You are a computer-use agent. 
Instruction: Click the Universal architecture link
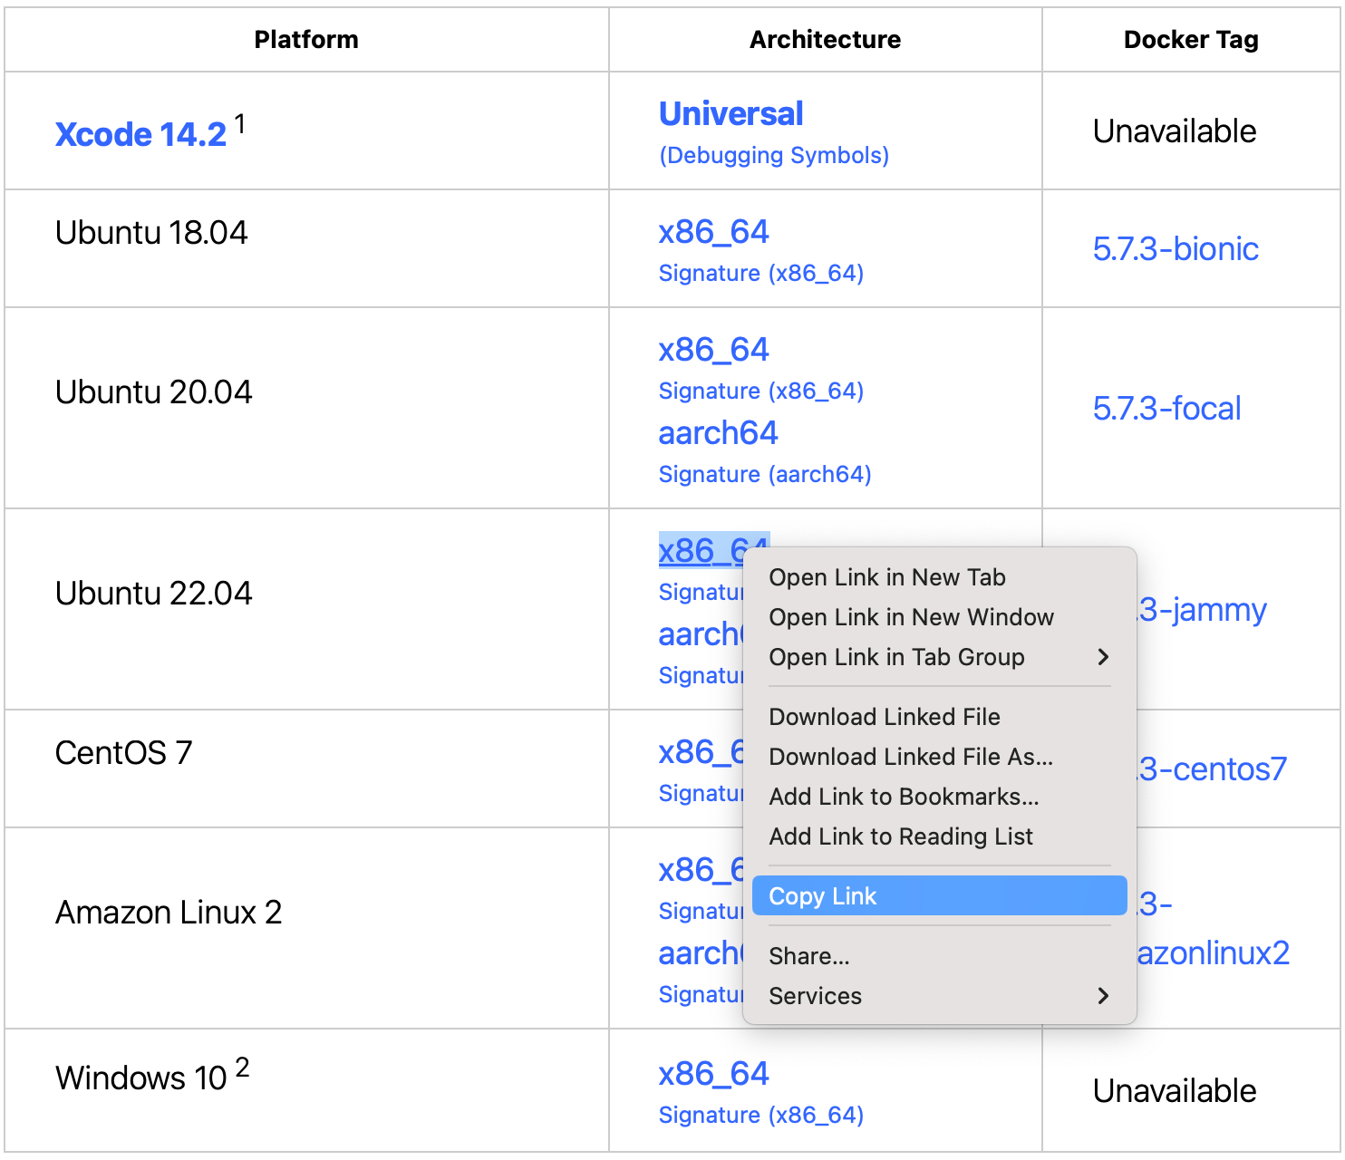click(x=731, y=114)
